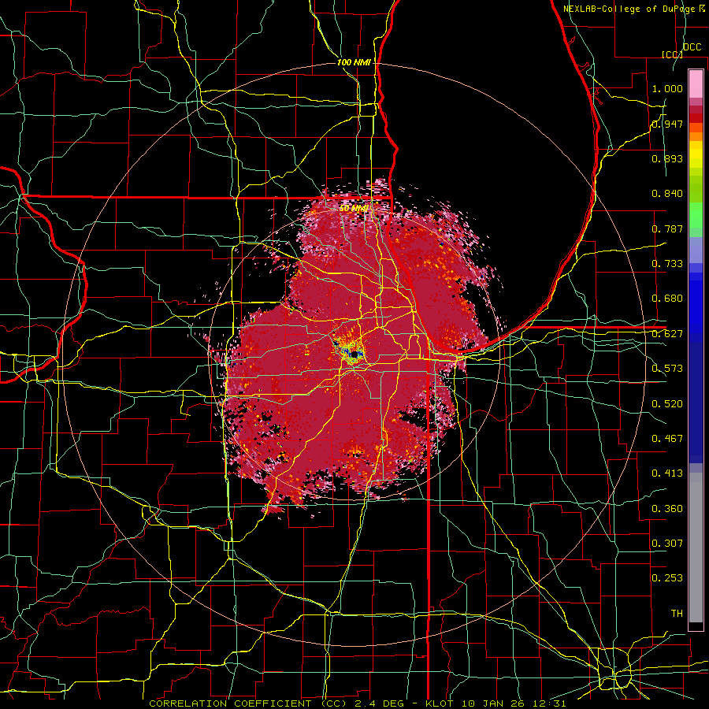709x709 pixels.
Task: Pick the bright green segment of color bar
Action: [696, 215]
